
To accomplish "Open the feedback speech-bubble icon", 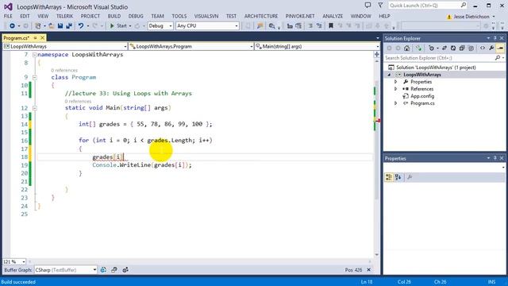I will (368, 6).
